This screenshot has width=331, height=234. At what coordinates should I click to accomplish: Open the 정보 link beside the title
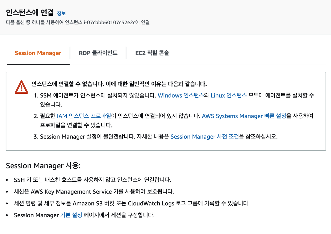click(x=61, y=13)
